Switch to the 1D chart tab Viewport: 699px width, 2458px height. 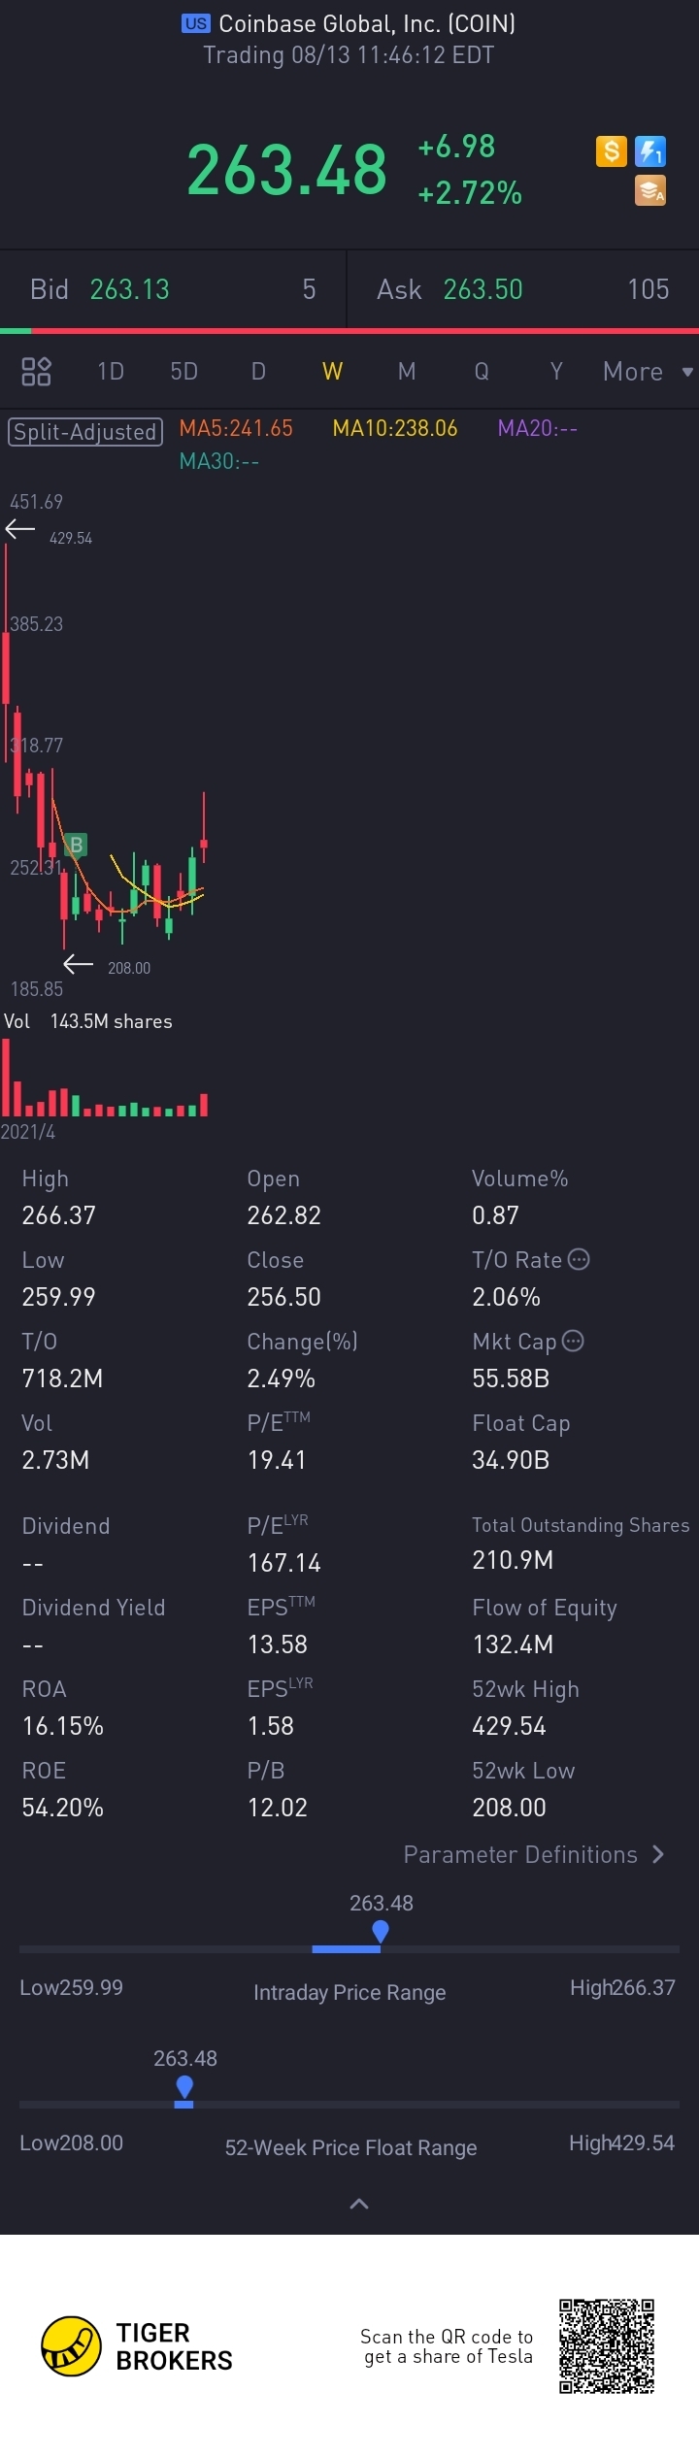pos(111,372)
